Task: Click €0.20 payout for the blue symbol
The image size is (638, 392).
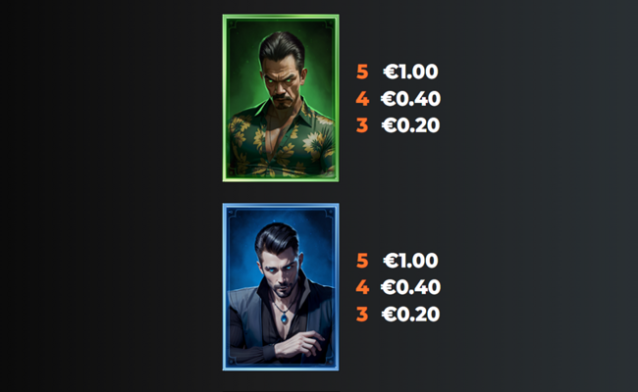Action: coord(410,314)
